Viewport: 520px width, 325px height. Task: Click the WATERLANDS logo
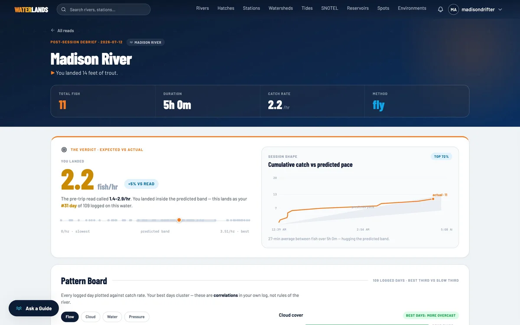pyautogui.click(x=31, y=10)
